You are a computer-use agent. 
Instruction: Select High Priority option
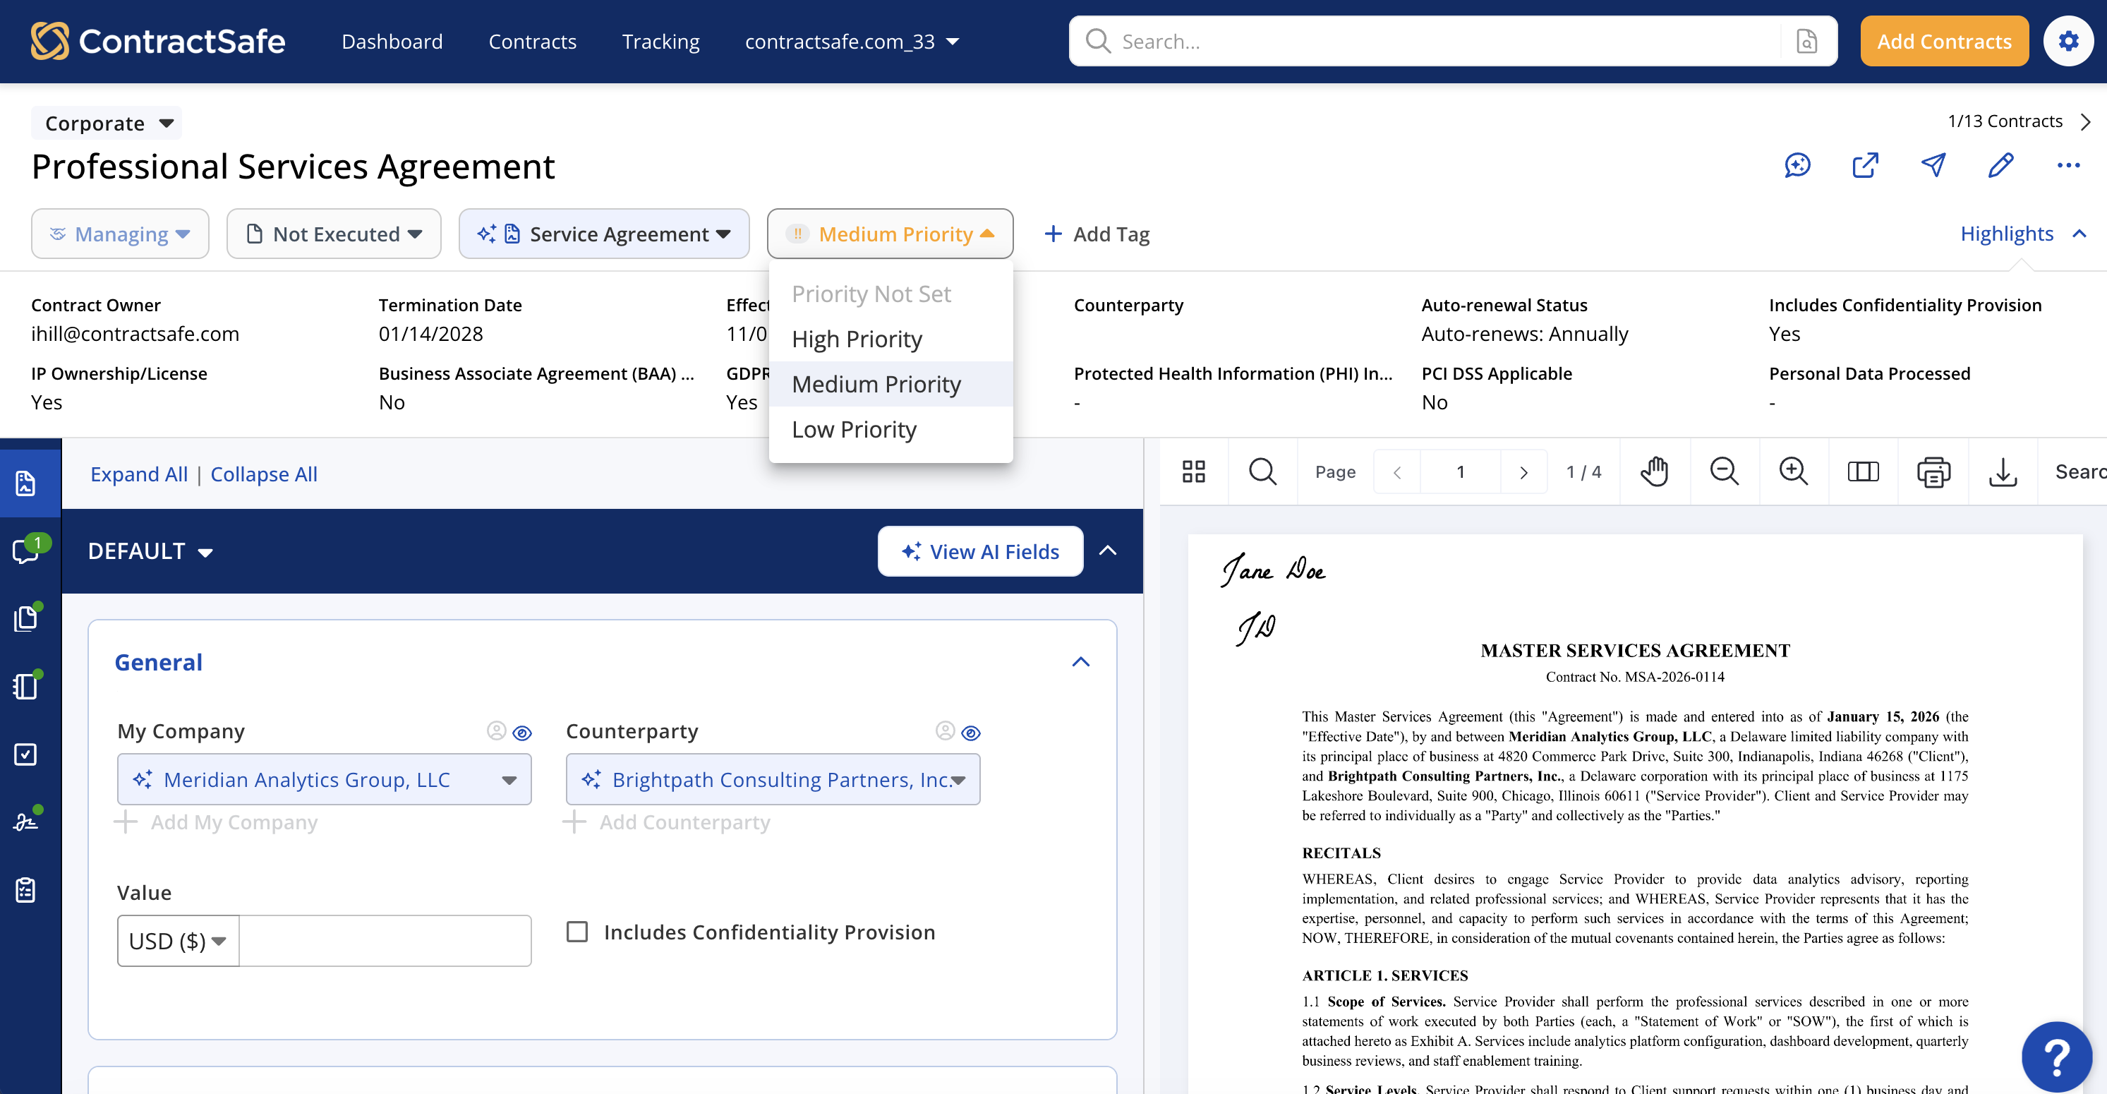click(x=891, y=339)
